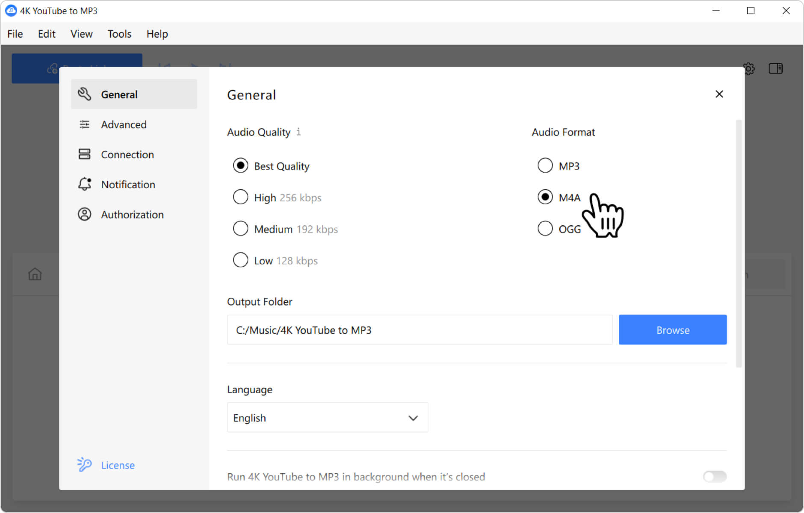Open the View menu

(x=81, y=34)
